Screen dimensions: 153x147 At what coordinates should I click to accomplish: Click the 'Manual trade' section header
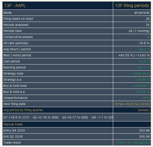[13, 124]
